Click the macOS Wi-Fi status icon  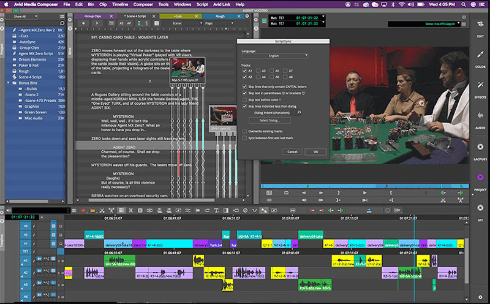[402, 4]
